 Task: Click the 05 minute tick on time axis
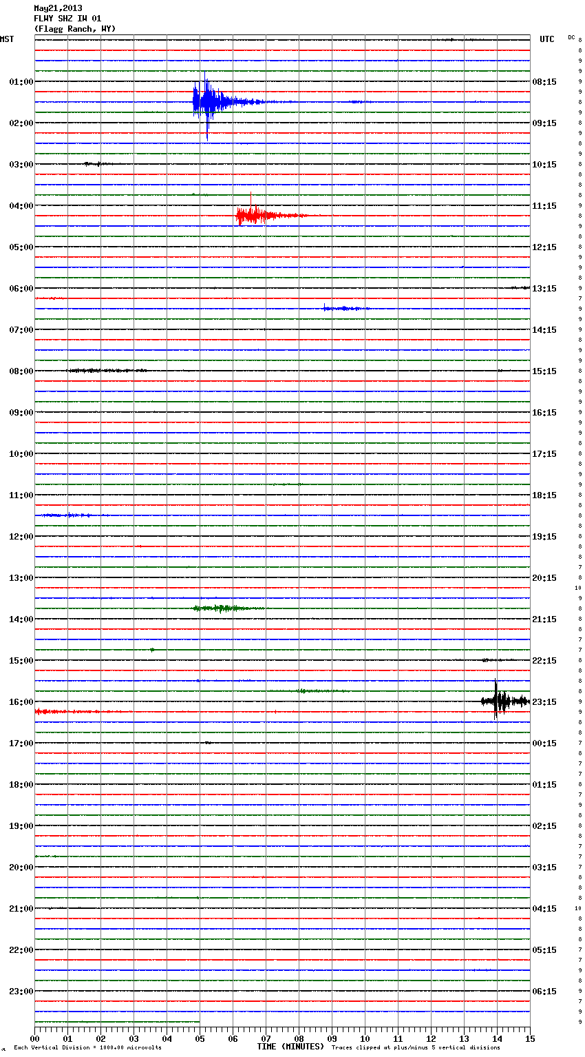pyautogui.click(x=200, y=1038)
